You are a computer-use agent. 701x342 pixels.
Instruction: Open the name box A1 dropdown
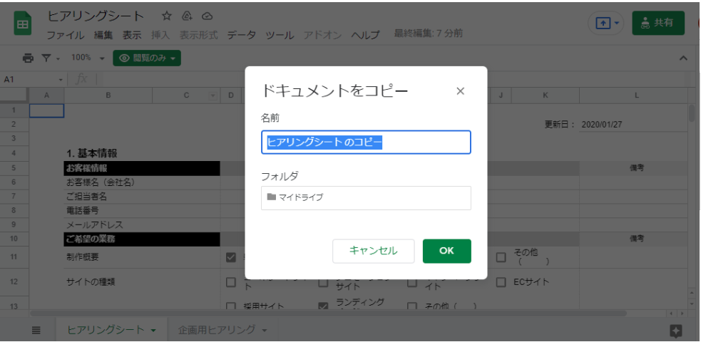61,80
